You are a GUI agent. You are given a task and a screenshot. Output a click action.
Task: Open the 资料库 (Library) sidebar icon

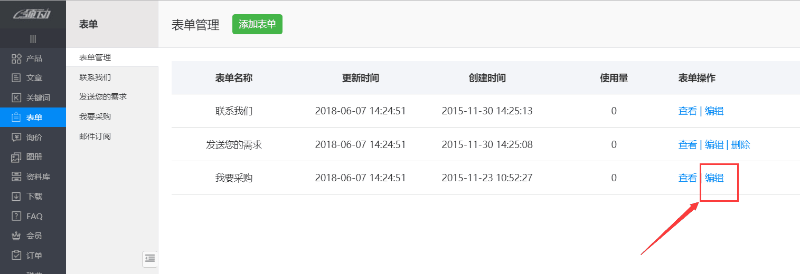click(x=16, y=177)
